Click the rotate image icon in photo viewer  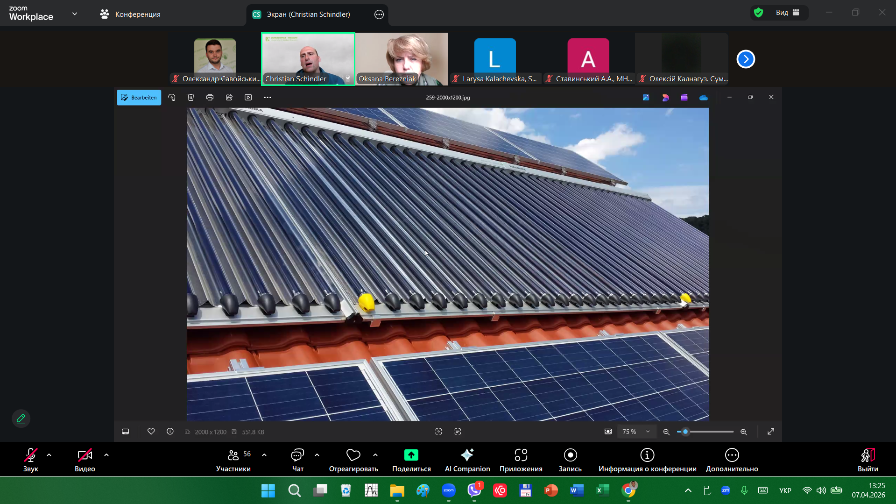point(172,97)
